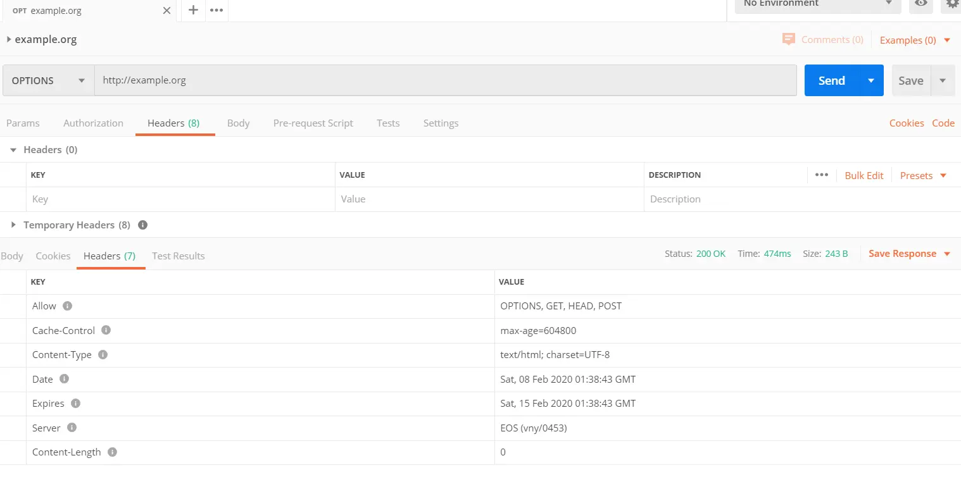Click info icon beside Cache-Control header
Image resolution: width=961 pixels, height=477 pixels.
coord(106,330)
